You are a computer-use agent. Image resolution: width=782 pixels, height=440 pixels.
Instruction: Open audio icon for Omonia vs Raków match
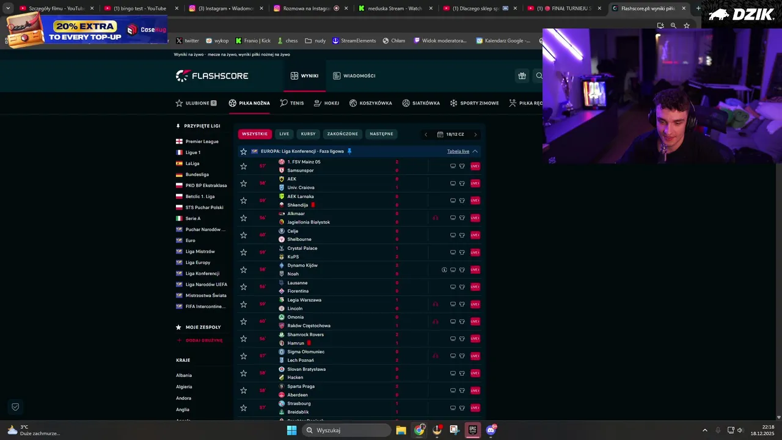(435, 321)
